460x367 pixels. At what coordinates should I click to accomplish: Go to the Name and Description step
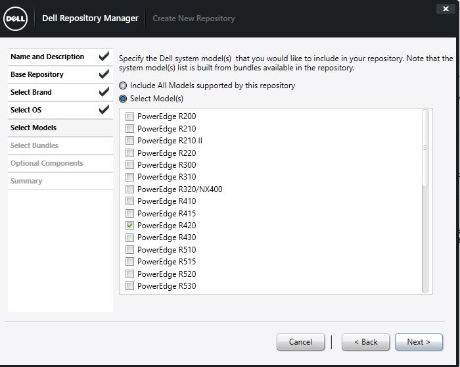coord(47,57)
